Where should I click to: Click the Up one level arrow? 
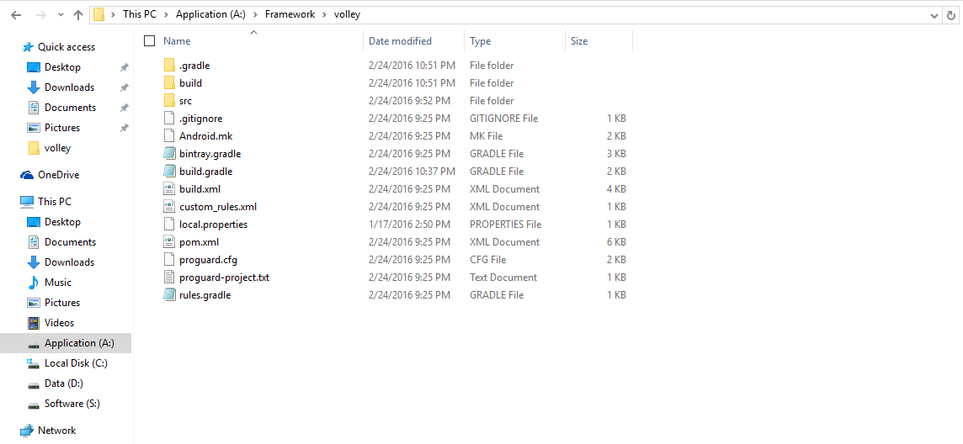(x=78, y=15)
